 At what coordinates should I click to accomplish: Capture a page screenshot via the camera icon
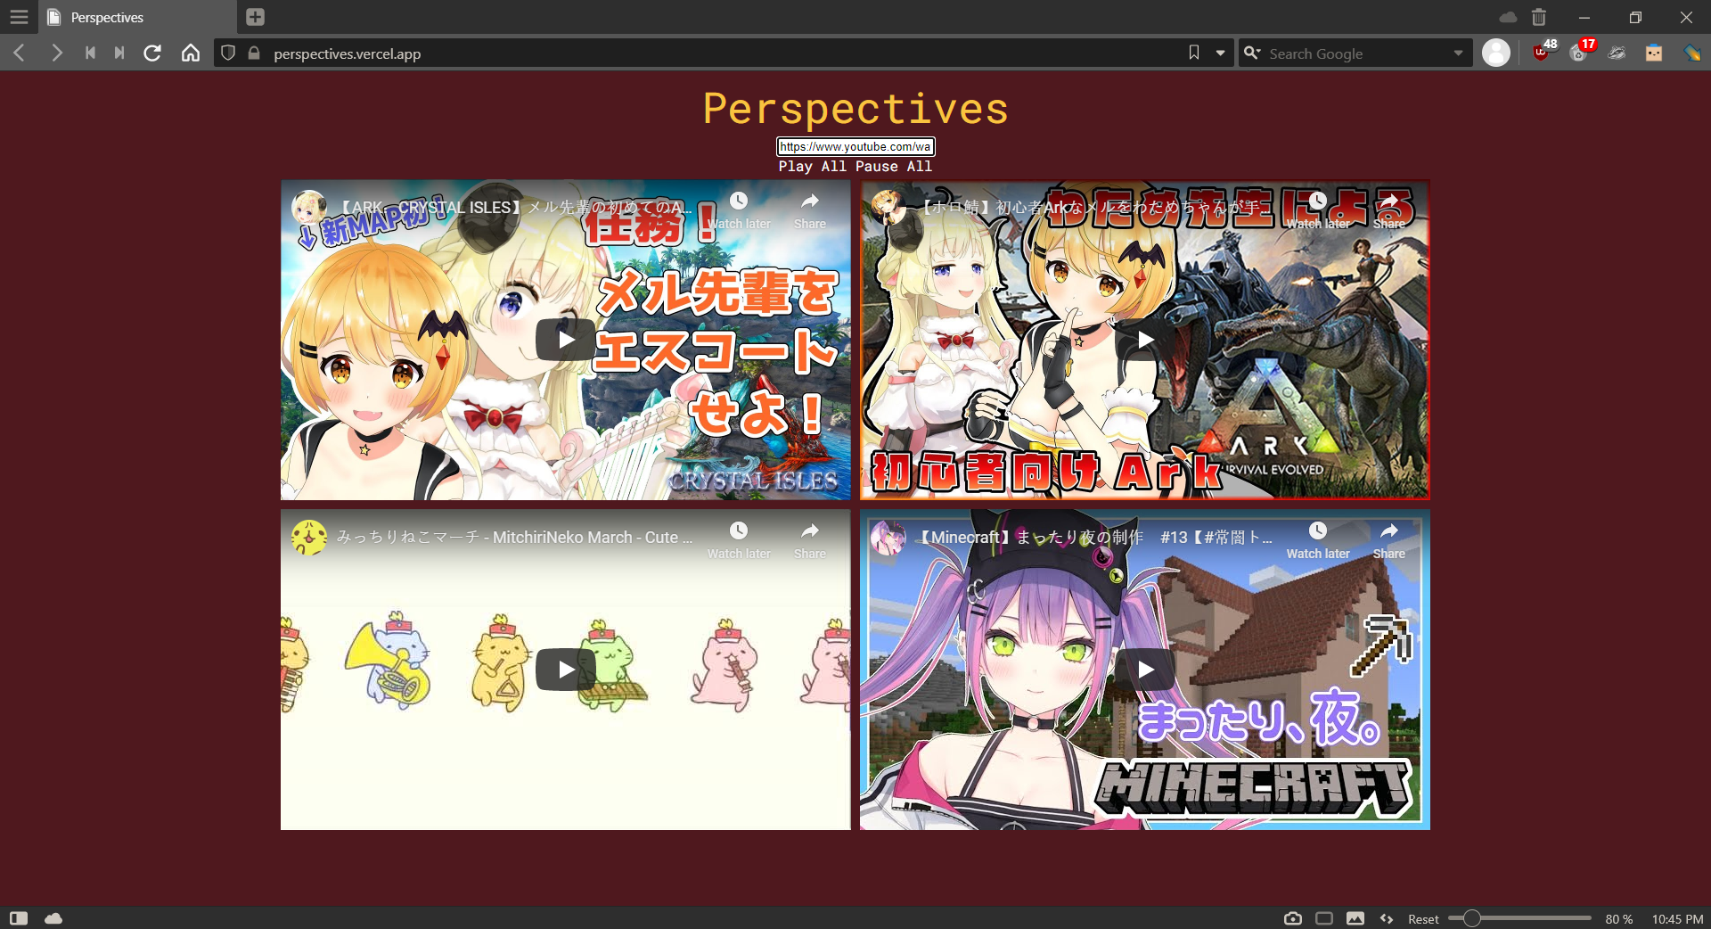[1292, 918]
